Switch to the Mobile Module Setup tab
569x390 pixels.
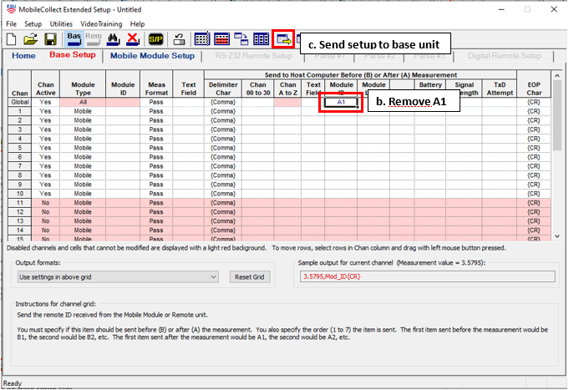[x=152, y=56]
